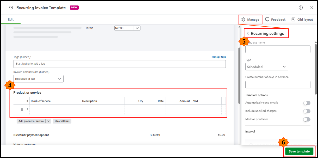Open the Scheduled type dropdown

[x=284, y=67]
